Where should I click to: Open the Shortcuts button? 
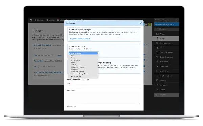click(x=166, y=95)
